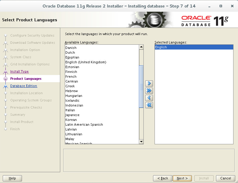The height and width of the screenshot is (183, 238).
Task: Go to Database Edition step link
Action: click(24, 86)
